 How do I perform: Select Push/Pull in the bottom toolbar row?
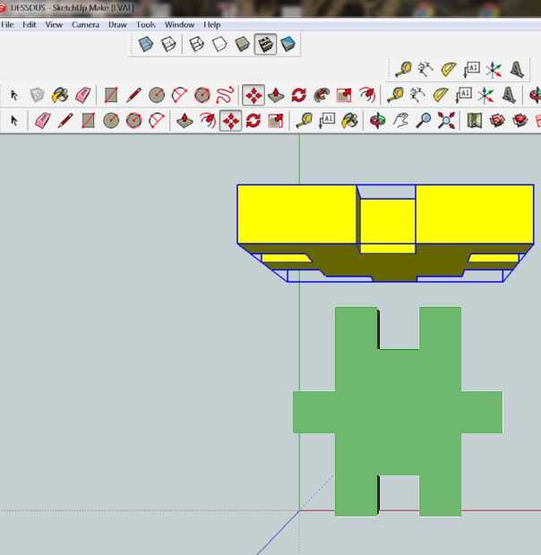coord(185,121)
